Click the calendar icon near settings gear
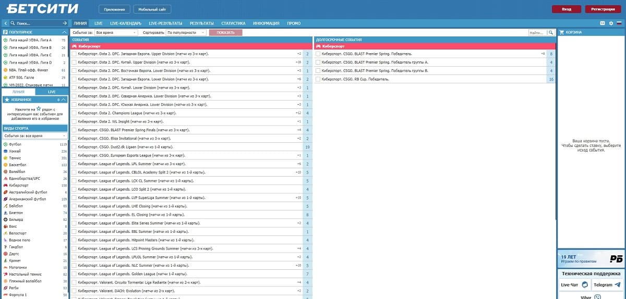The height and width of the screenshot is (299, 626). click(x=603, y=23)
